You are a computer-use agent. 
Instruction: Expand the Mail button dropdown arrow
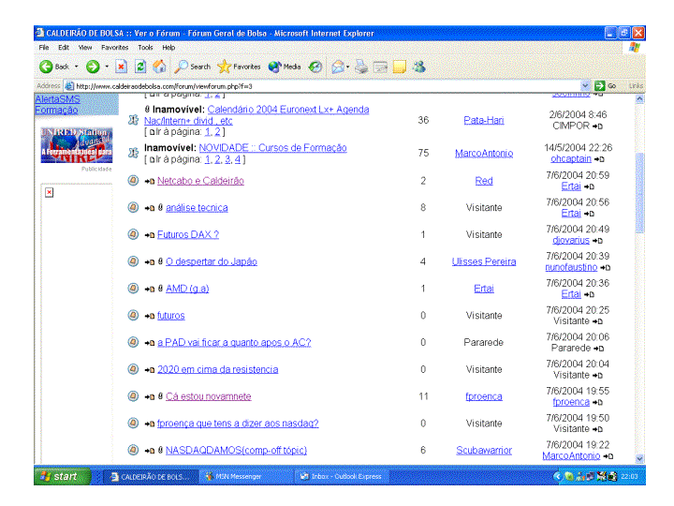[347, 67]
